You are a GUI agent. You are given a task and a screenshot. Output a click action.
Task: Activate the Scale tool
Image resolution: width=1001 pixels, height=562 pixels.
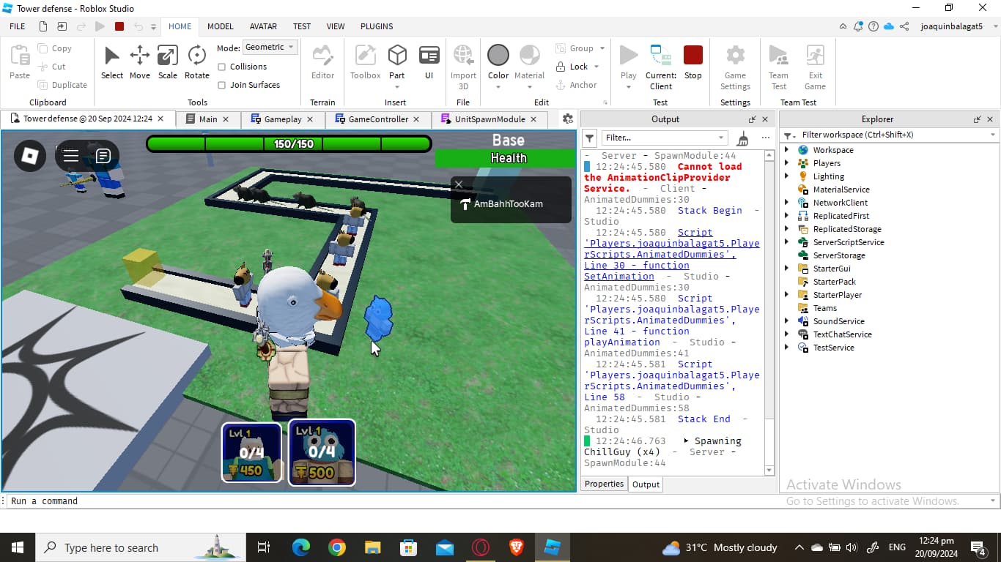pos(168,62)
